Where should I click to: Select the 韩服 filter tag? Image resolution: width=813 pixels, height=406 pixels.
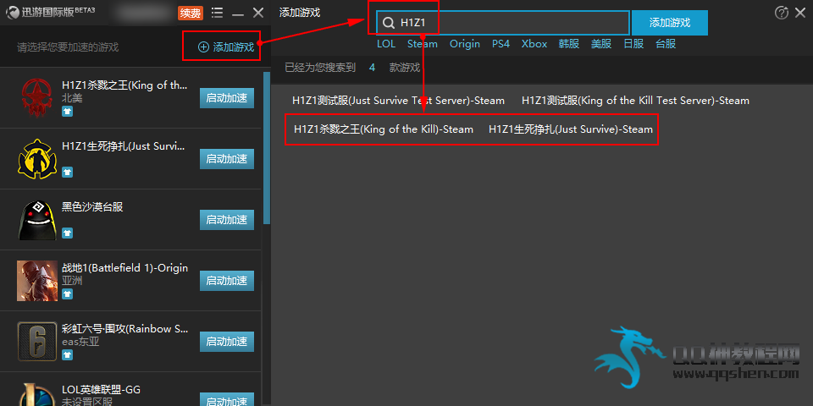[x=569, y=44]
